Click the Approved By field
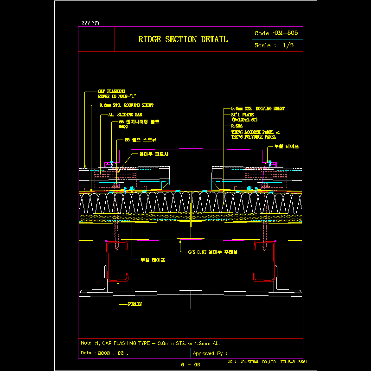This screenshot has height=371, width=371. [x=210, y=353]
